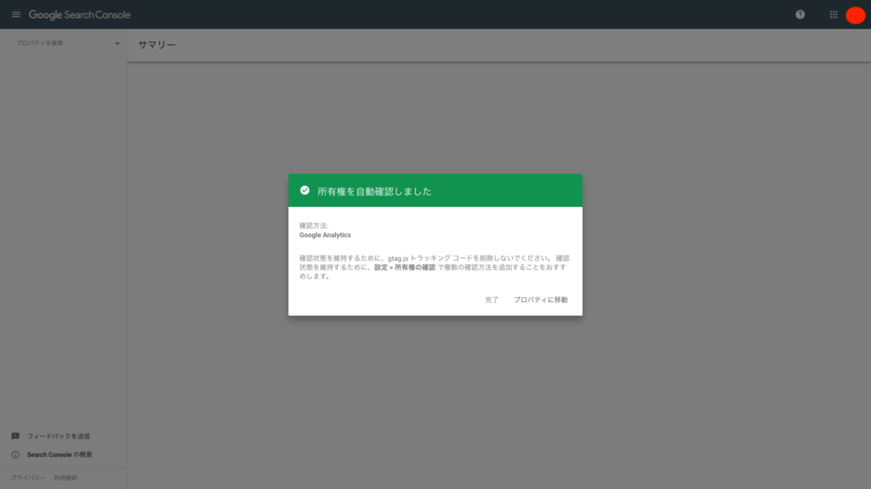Open the red account avatar

856,15
